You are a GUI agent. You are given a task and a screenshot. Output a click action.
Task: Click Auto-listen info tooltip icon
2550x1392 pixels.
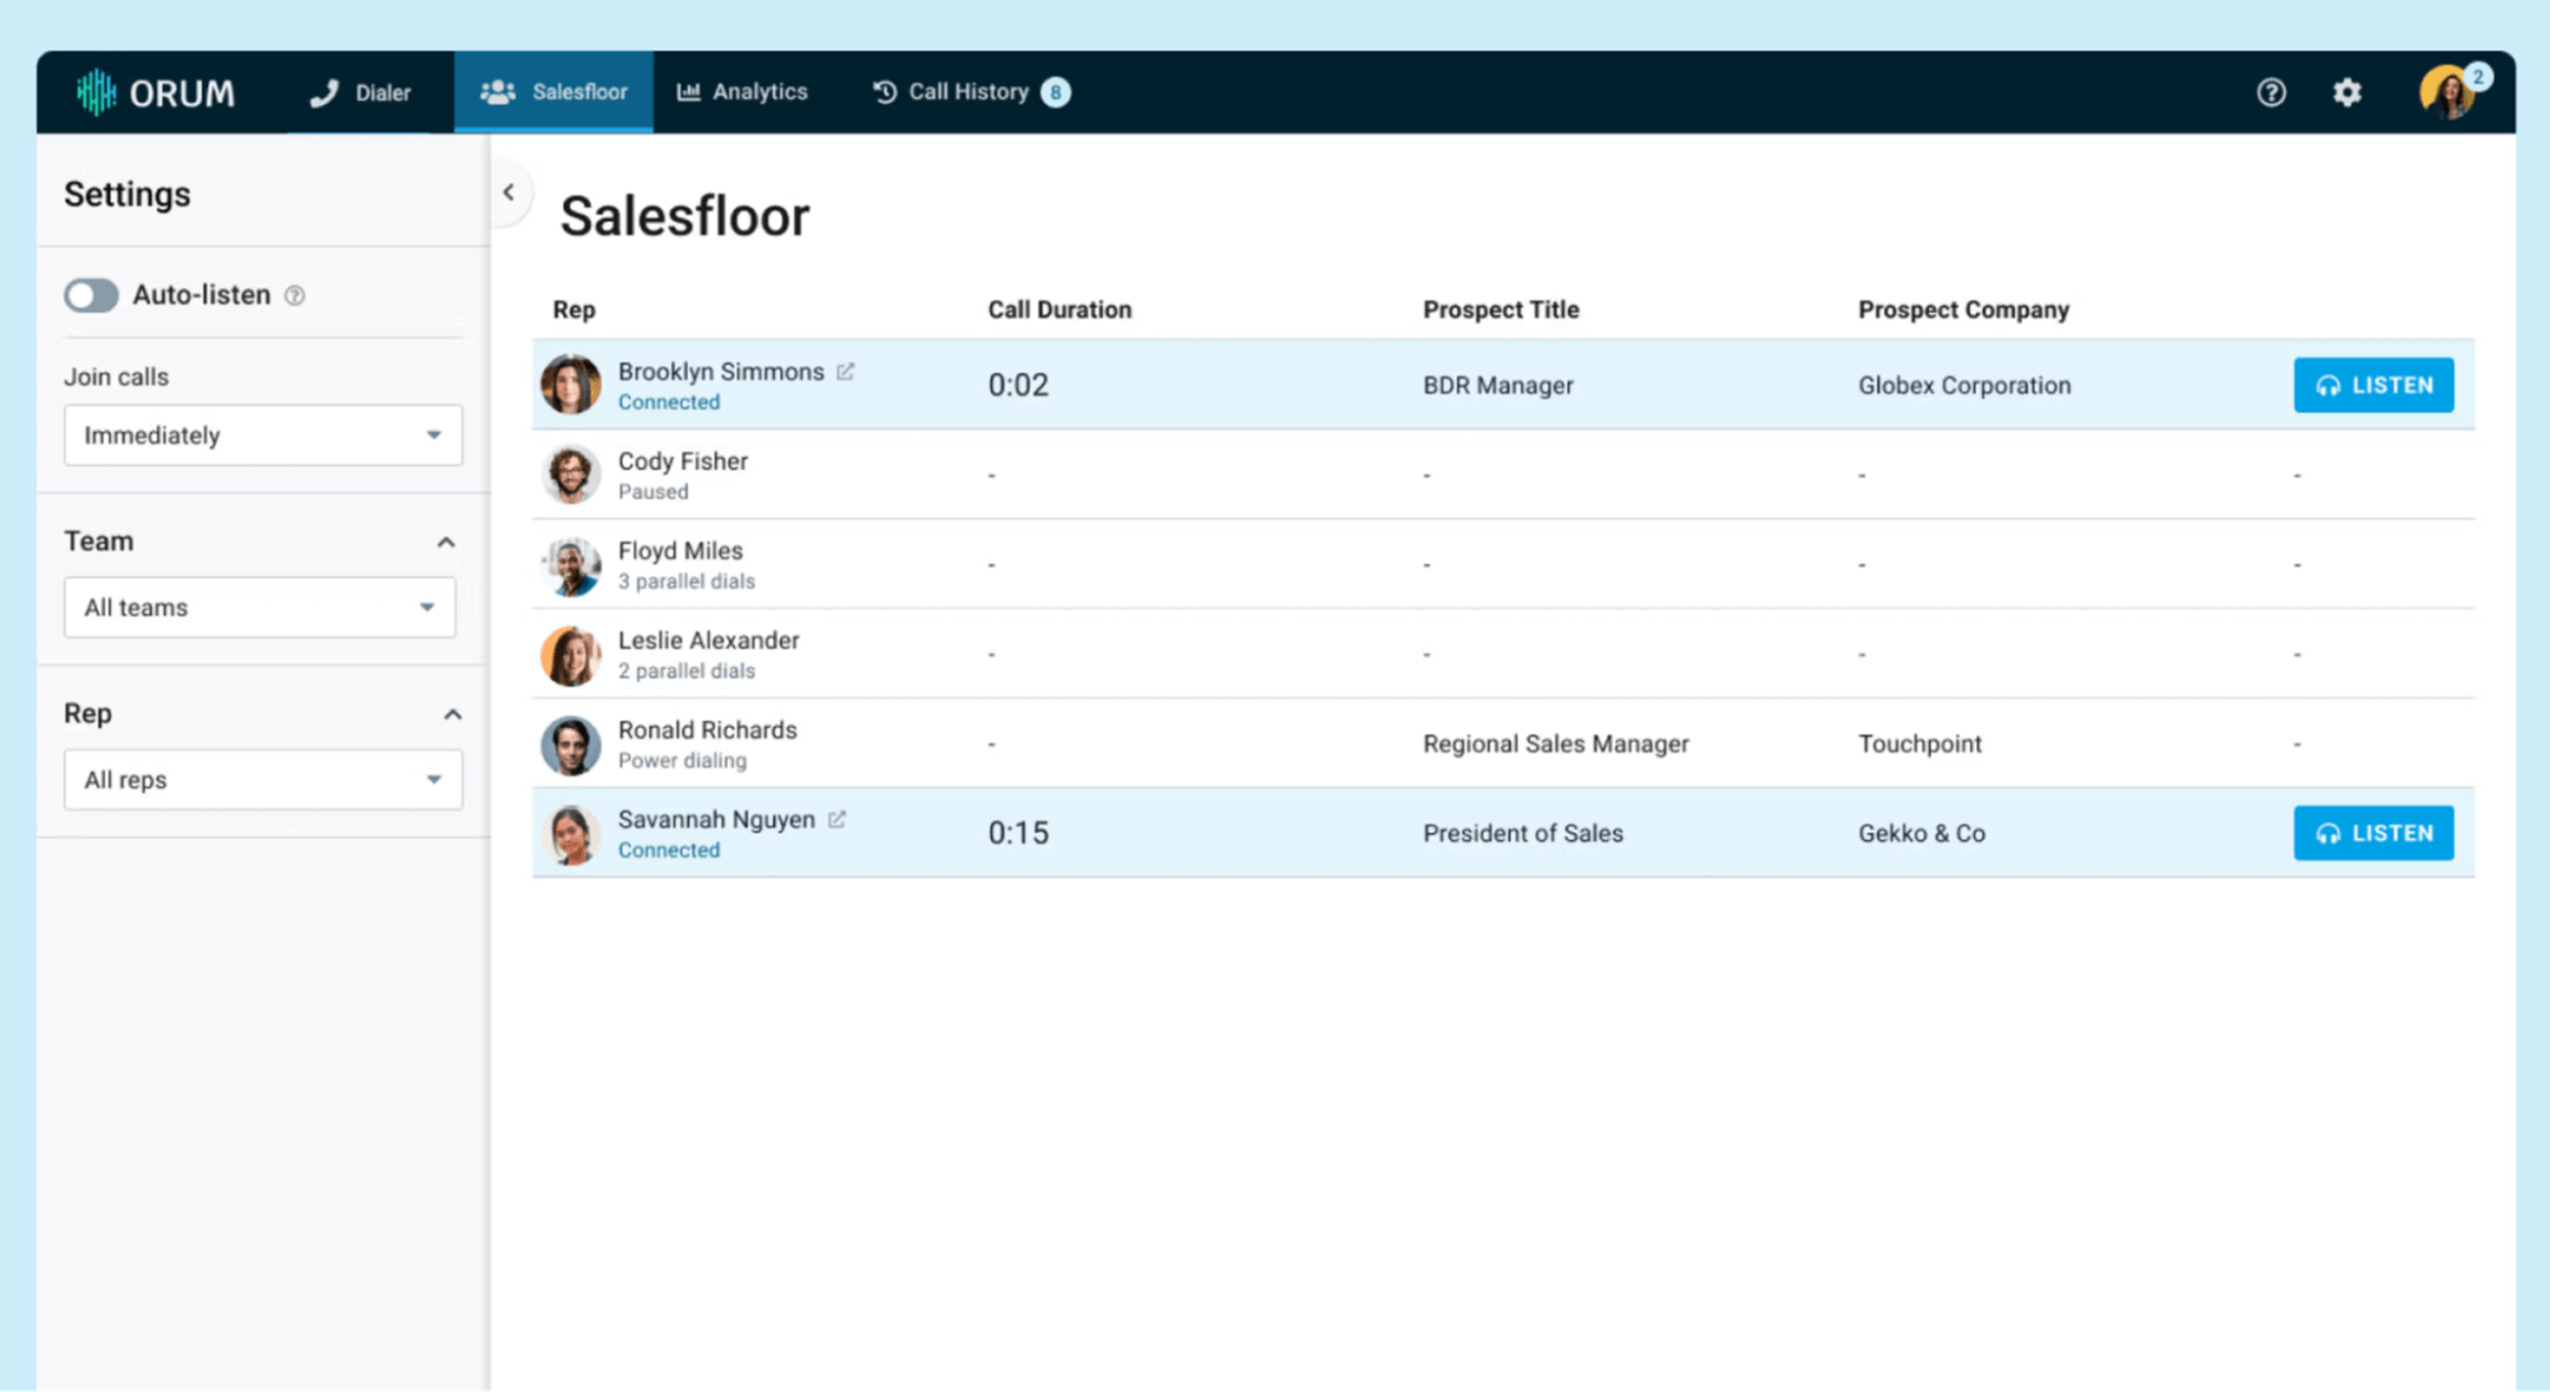click(295, 295)
